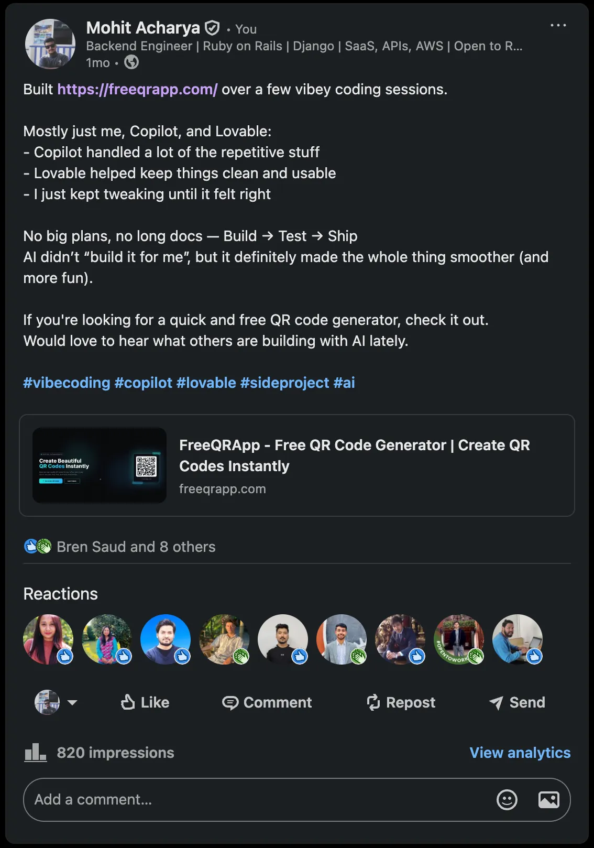The image size is (594, 848).
Task: Open the emoji picker in the comment box
Action: 507,799
